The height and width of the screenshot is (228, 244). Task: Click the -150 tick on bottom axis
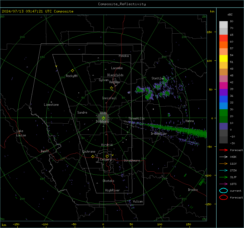pos(16,224)
